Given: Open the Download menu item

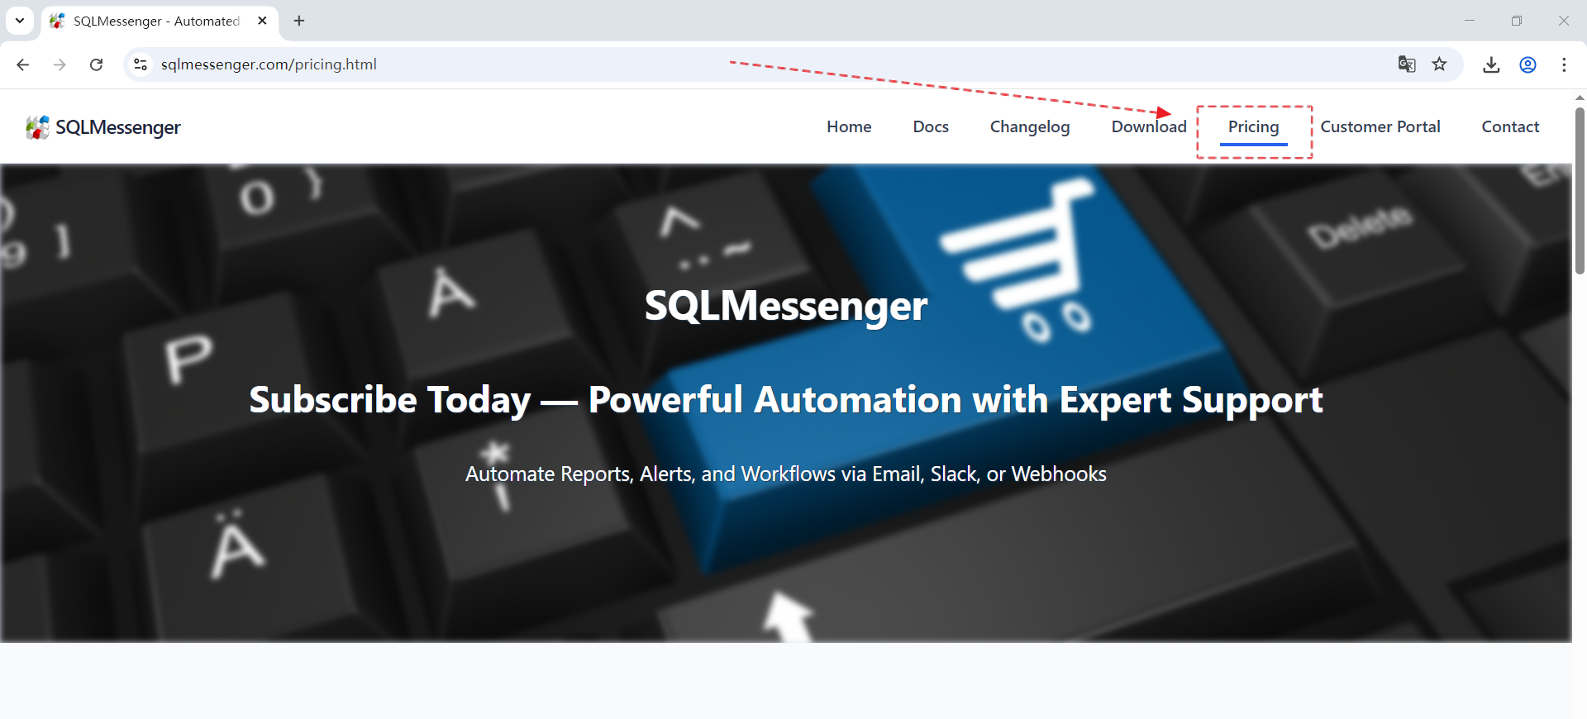Looking at the screenshot, I should pyautogui.click(x=1149, y=126).
